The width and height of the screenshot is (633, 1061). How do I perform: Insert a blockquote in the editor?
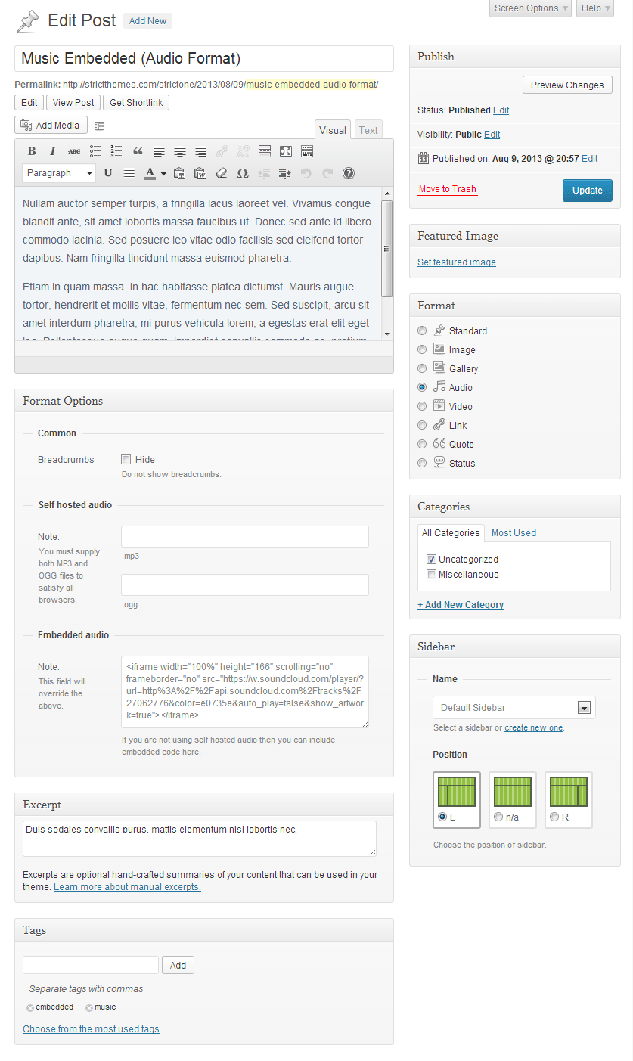138,151
